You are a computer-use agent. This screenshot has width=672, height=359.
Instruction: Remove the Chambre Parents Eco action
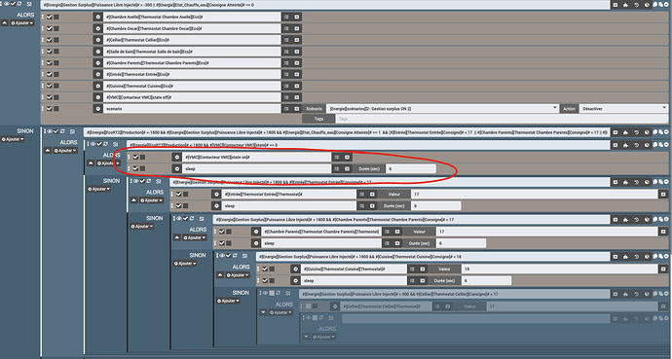[97, 63]
